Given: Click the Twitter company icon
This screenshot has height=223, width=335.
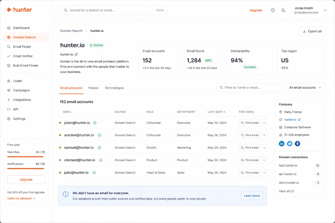Looking at the screenshot, I should click(289, 144).
